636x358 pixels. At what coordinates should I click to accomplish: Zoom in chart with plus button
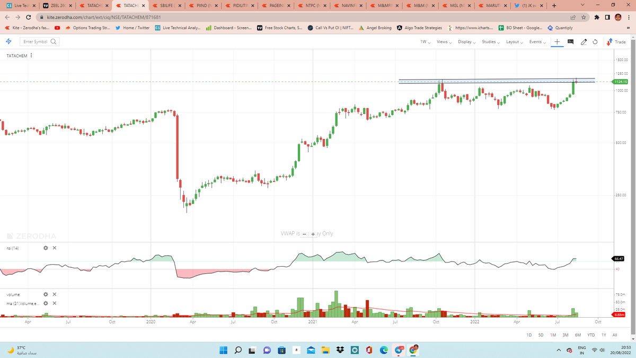313,234
